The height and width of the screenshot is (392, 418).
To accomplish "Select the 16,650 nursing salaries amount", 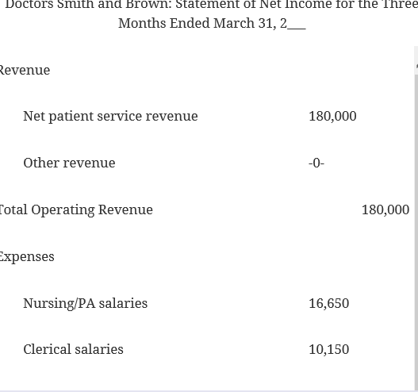I will click(328, 303).
